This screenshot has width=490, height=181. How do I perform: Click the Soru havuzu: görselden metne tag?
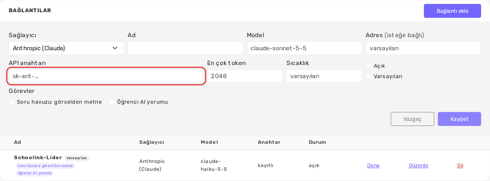click(45, 166)
